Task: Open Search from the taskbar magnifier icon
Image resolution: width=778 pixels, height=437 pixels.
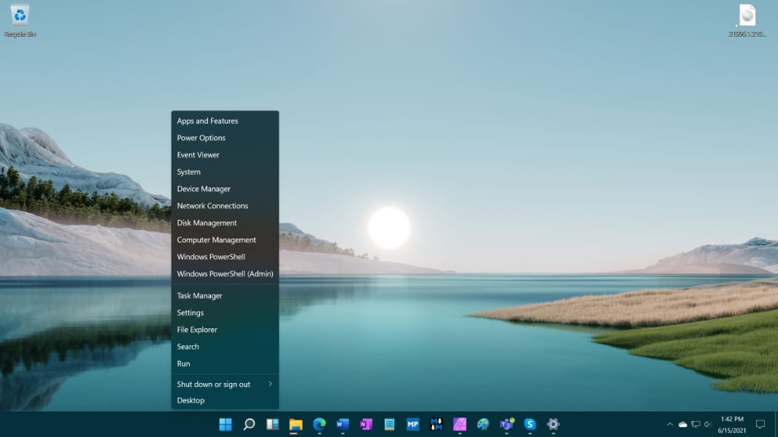Action: pyautogui.click(x=249, y=424)
